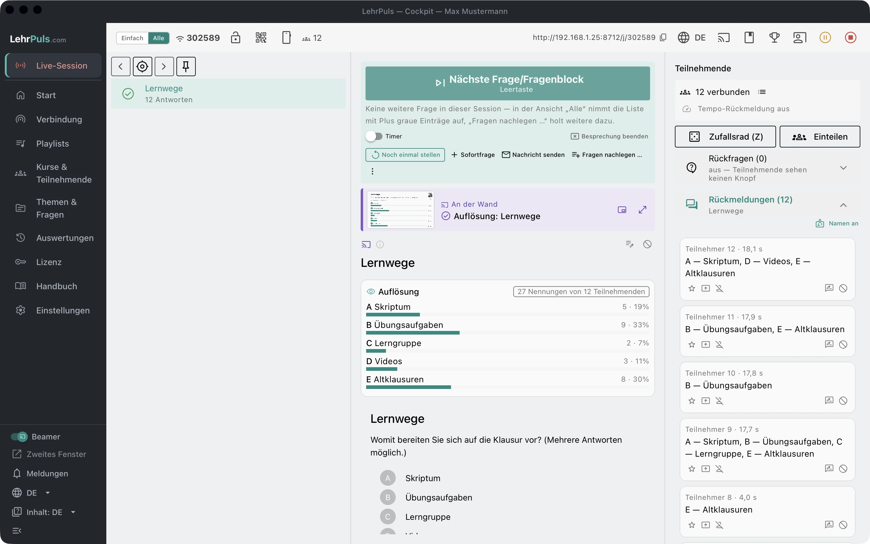Toggle Auflösung visibility eye icon
870x544 pixels.
(371, 291)
